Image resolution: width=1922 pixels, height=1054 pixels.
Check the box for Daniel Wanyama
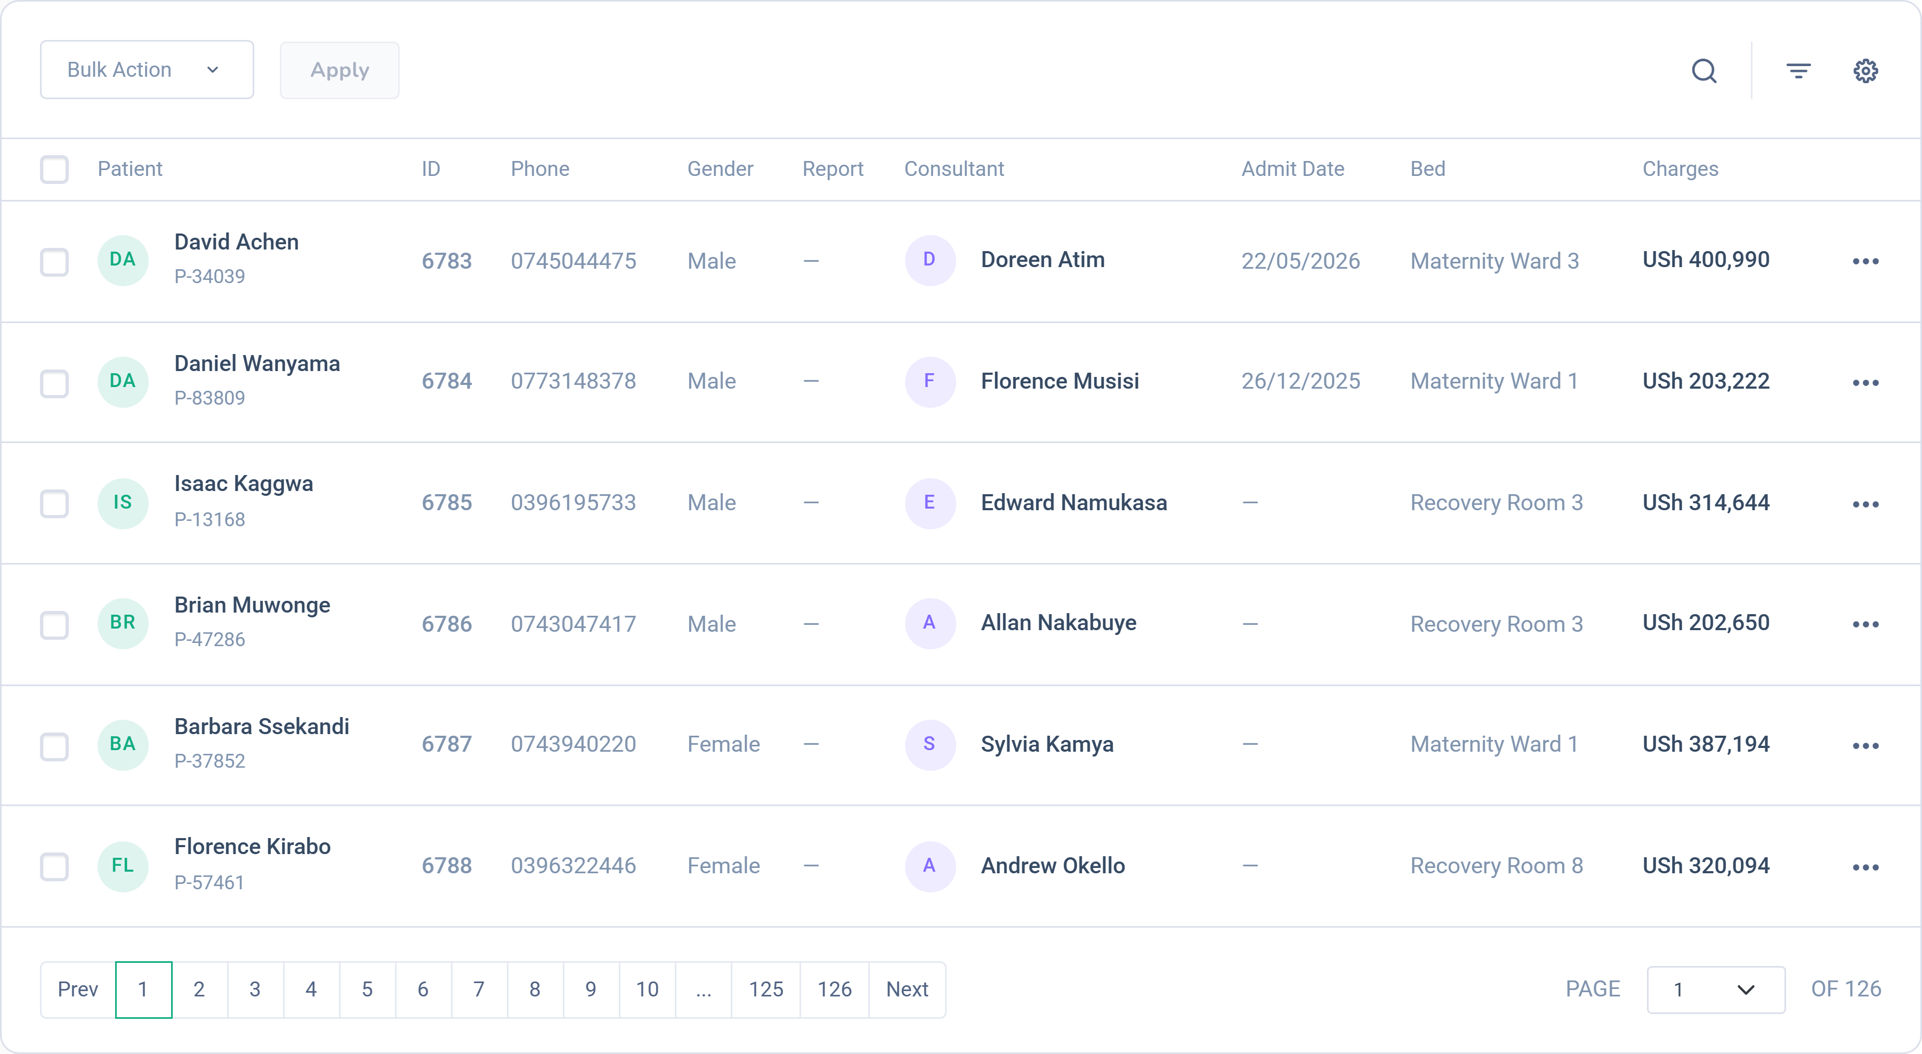pyautogui.click(x=54, y=384)
